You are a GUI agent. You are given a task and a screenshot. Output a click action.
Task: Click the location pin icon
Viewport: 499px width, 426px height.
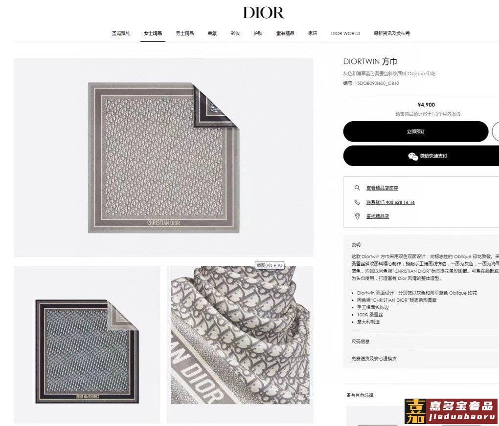click(357, 216)
